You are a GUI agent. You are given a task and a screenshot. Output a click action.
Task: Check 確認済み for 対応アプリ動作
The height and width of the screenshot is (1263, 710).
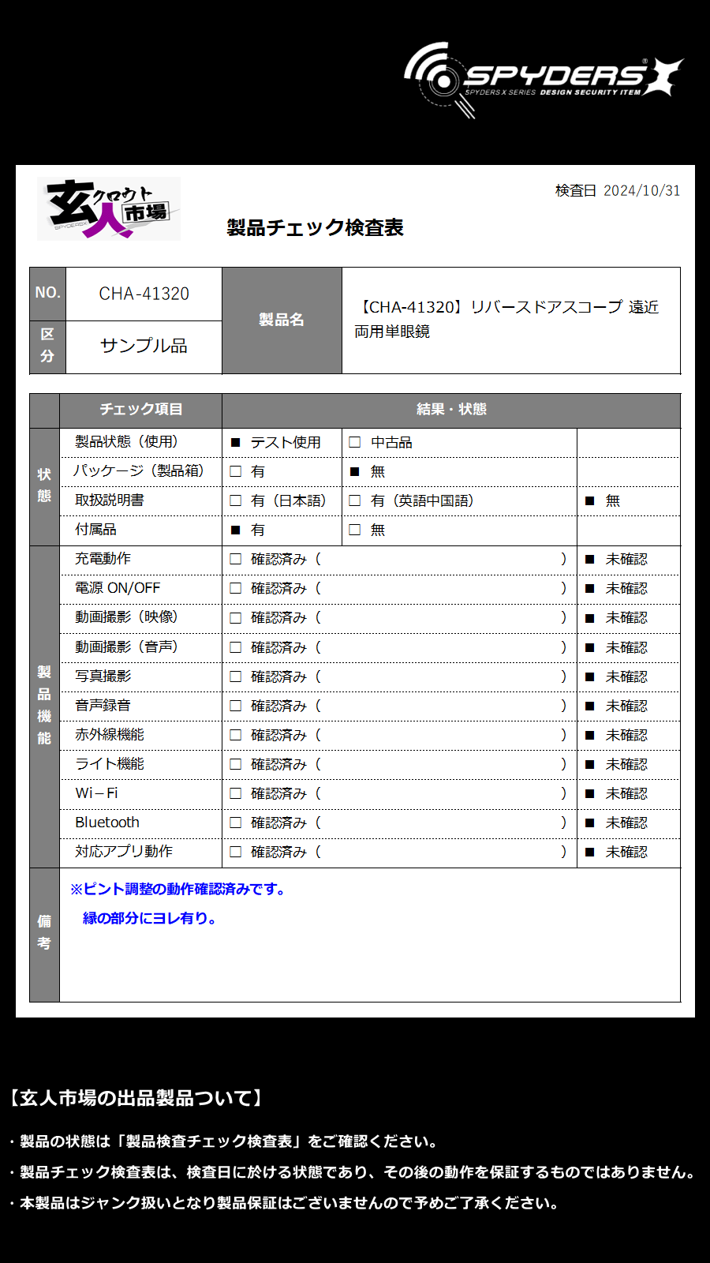pos(235,852)
